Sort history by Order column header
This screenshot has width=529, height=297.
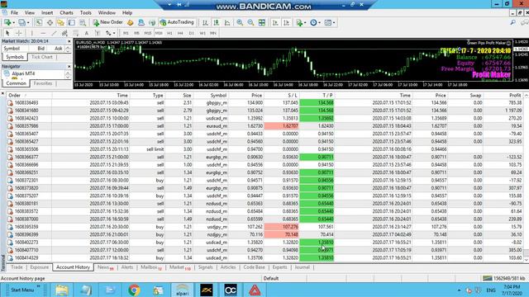15,96
